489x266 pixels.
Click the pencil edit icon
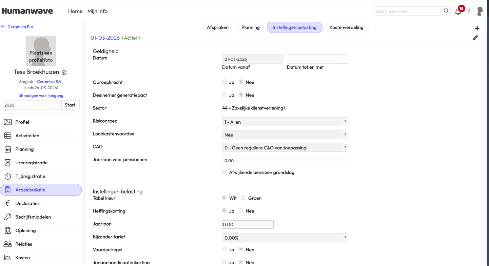coord(476,38)
